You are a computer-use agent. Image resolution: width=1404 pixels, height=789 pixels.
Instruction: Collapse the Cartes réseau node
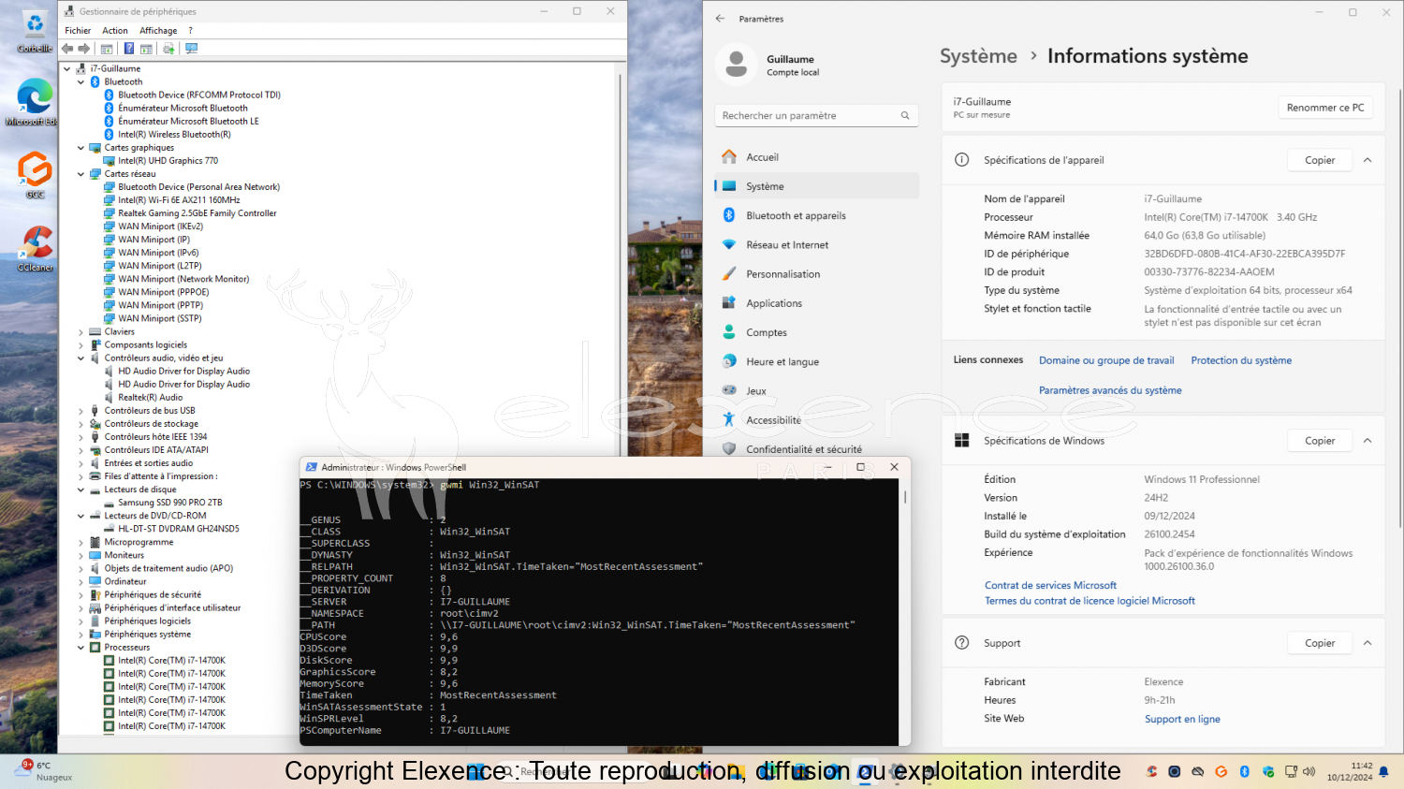click(x=80, y=173)
